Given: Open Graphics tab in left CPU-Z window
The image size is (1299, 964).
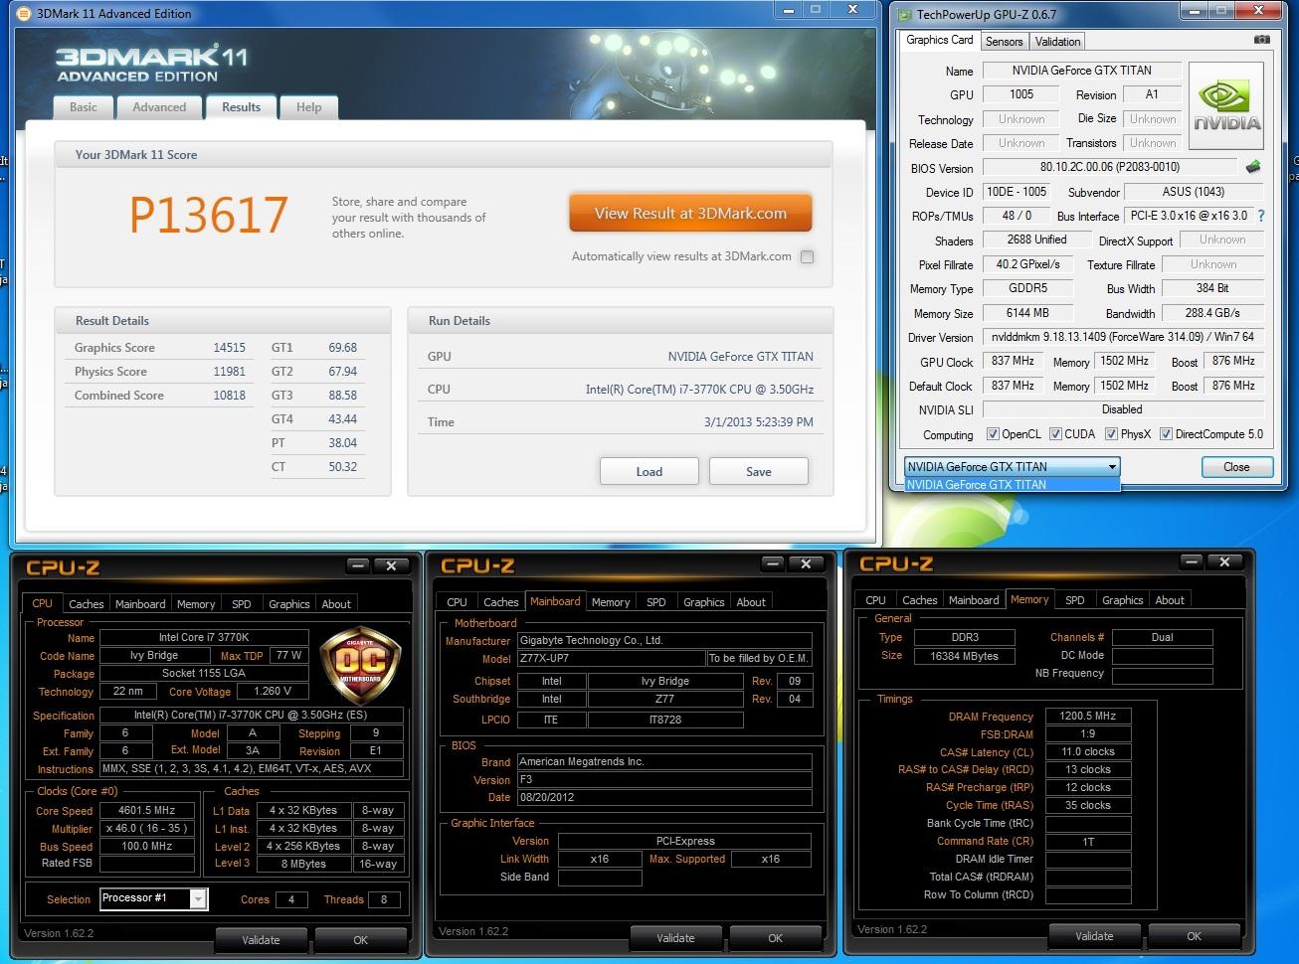Looking at the screenshot, I should click(x=289, y=604).
